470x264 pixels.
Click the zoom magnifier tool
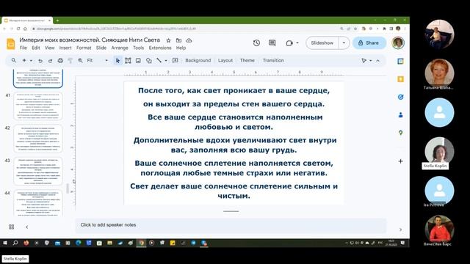point(80,60)
